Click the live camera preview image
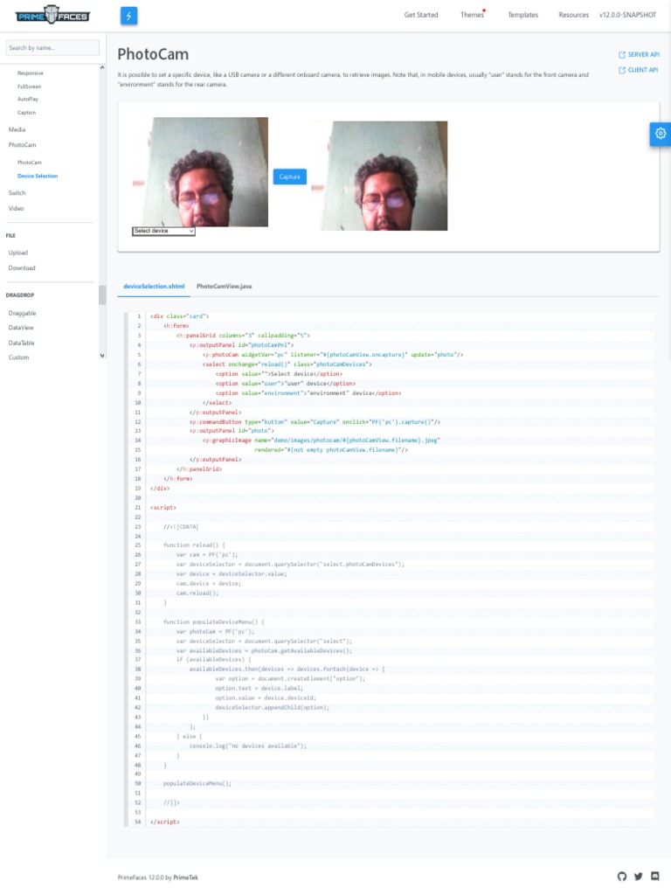Viewport: 671px width, 895px height. pyautogui.click(x=200, y=172)
